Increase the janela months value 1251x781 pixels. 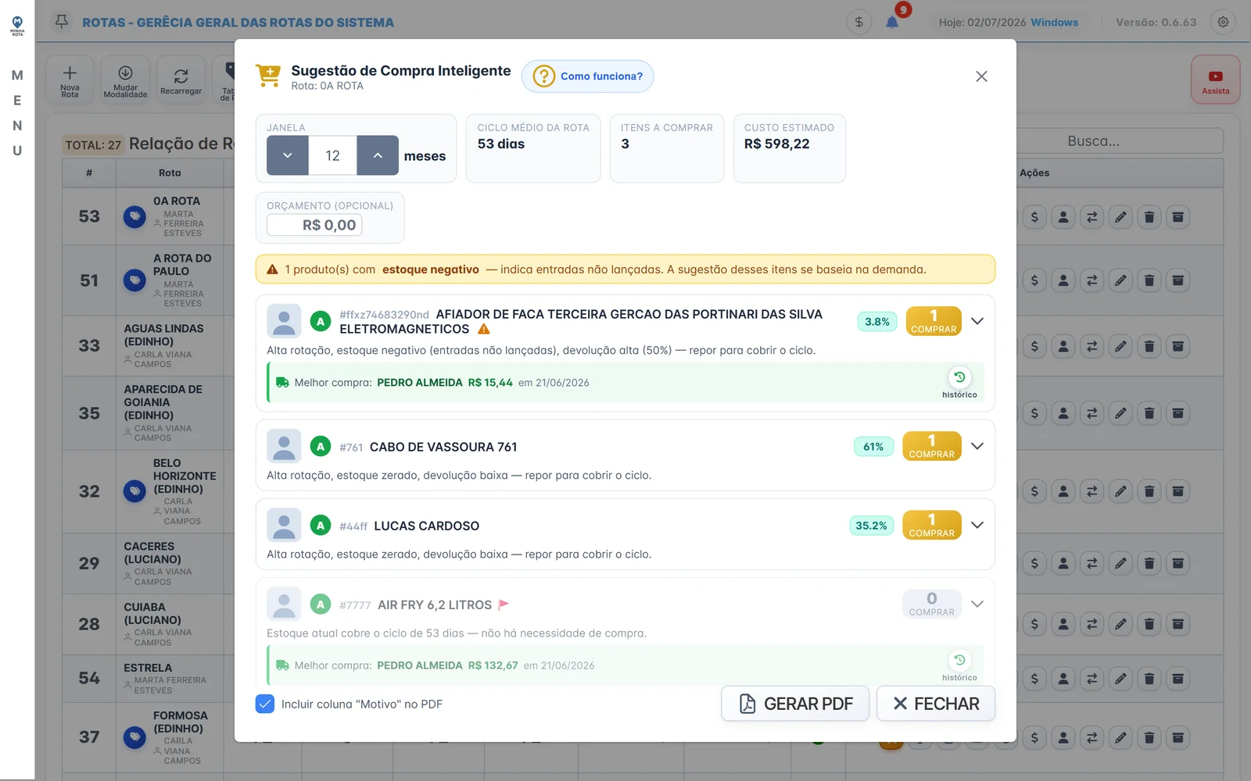click(x=378, y=155)
